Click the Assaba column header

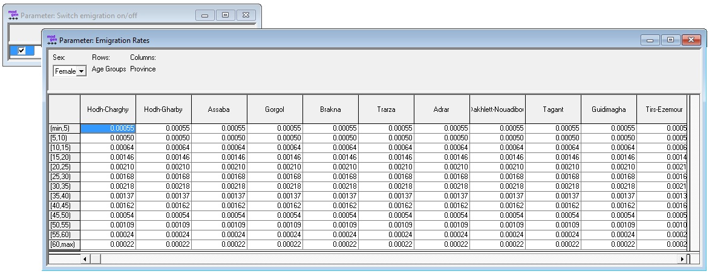(x=219, y=109)
